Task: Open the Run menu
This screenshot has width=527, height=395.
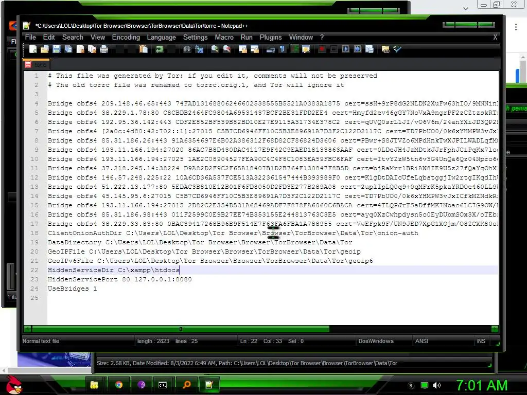Action: (x=247, y=37)
